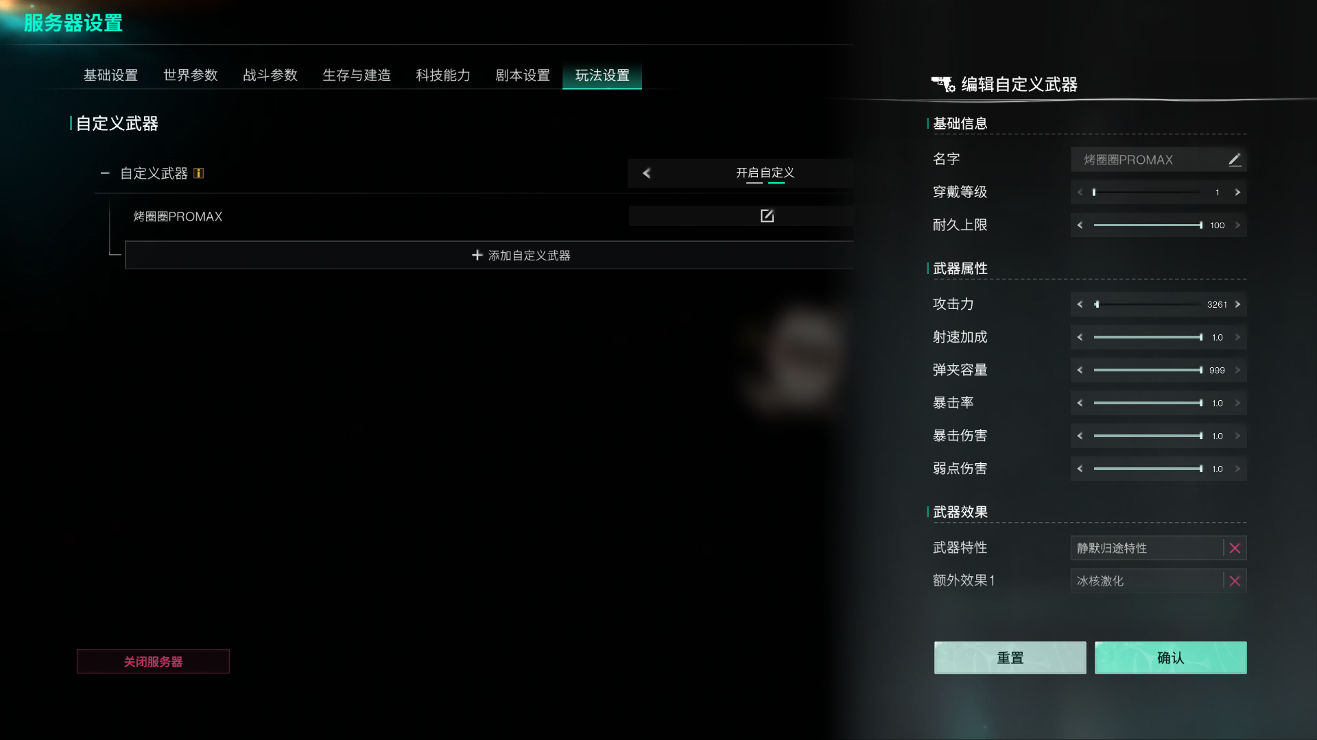Open edit icon for 烤圈圈PROMAX weapon row
Viewport: 1317px width, 740px height.
[x=767, y=216]
